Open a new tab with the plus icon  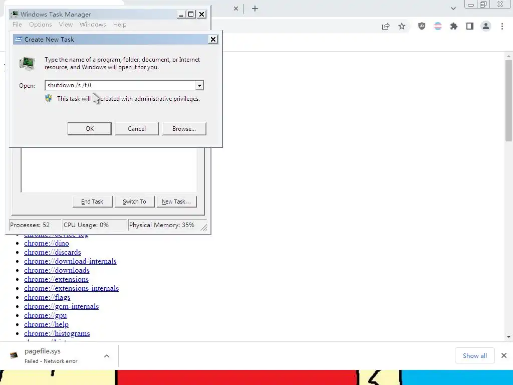(255, 9)
